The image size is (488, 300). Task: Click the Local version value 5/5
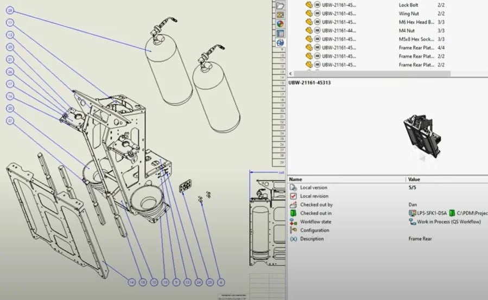pyautogui.click(x=412, y=188)
